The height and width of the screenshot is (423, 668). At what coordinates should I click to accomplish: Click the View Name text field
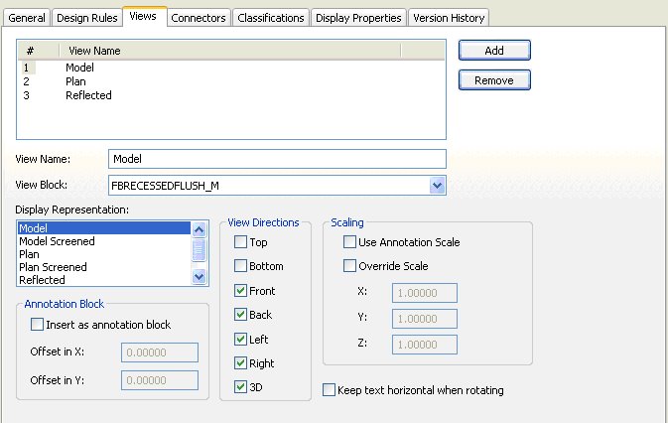coord(277,159)
